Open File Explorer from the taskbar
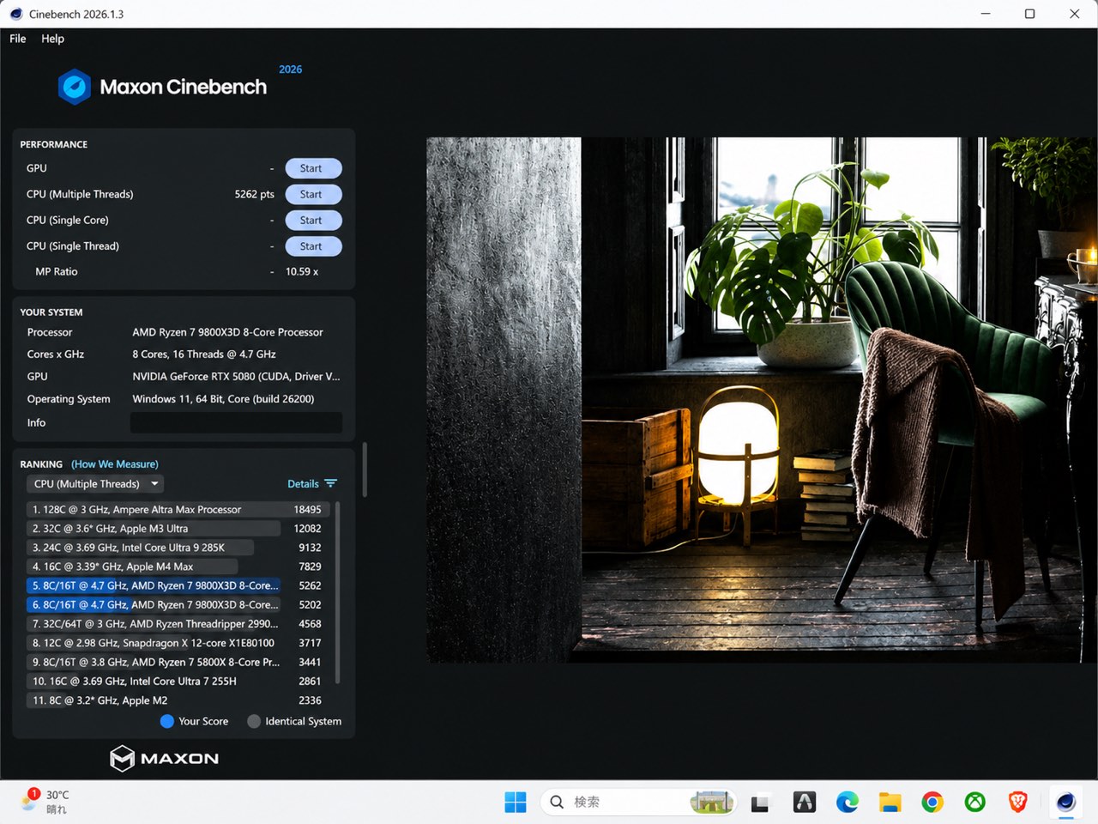The image size is (1098, 824). point(890,802)
